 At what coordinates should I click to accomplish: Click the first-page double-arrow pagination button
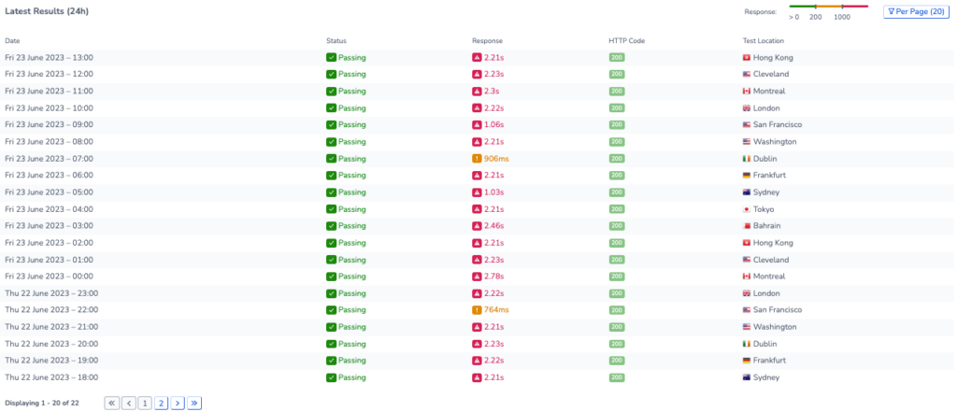[x=112, y=403]
